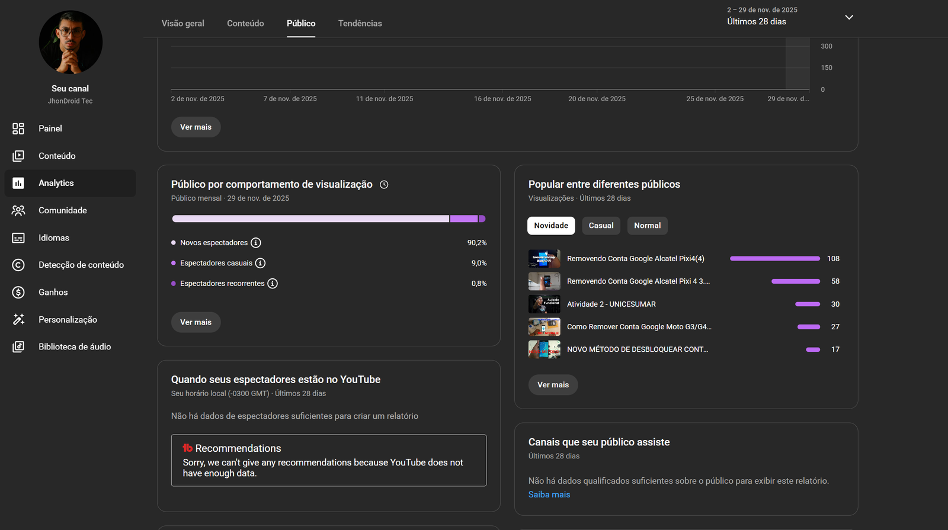Screen dimensions: 948x530
Task: Switch to the Visão geral tab
Action: tap(182, 24)
